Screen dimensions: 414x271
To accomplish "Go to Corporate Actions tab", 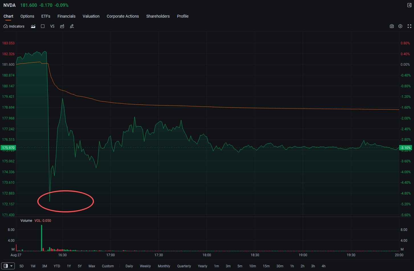I will [x=123, y=16].
